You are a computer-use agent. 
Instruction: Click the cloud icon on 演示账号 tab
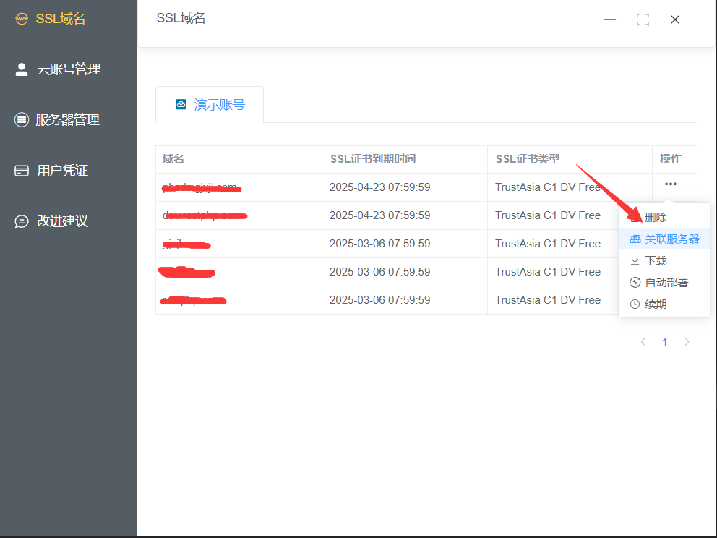click(x=181, y=105)
